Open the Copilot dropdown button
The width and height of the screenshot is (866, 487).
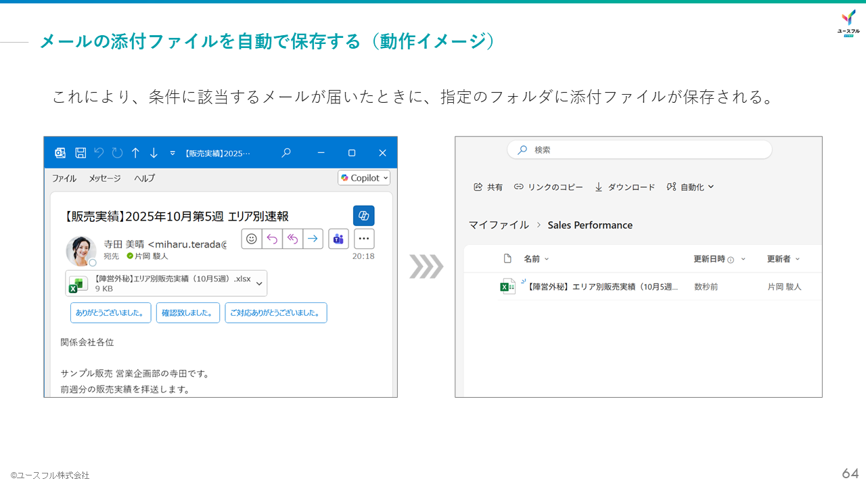click(364, 178)
